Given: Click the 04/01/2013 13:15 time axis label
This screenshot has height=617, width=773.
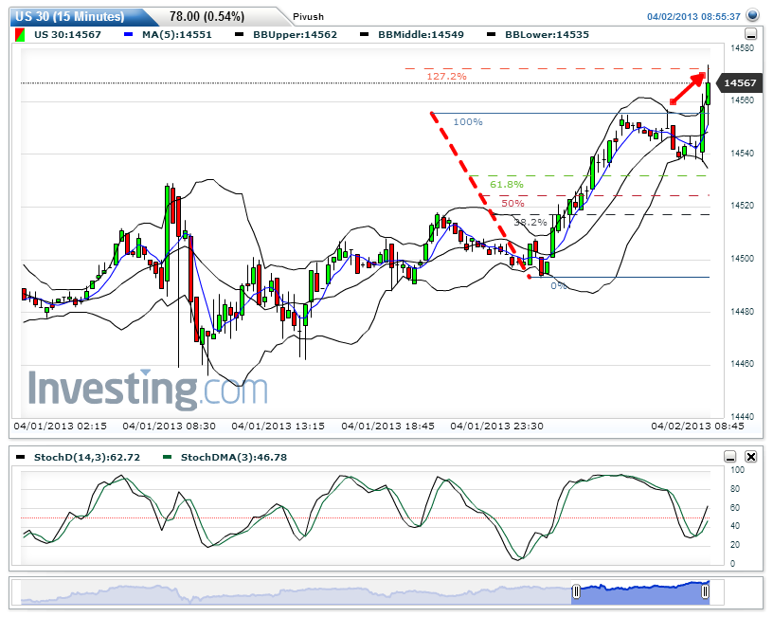Looking at the screenshot, I should pos(279,426).
